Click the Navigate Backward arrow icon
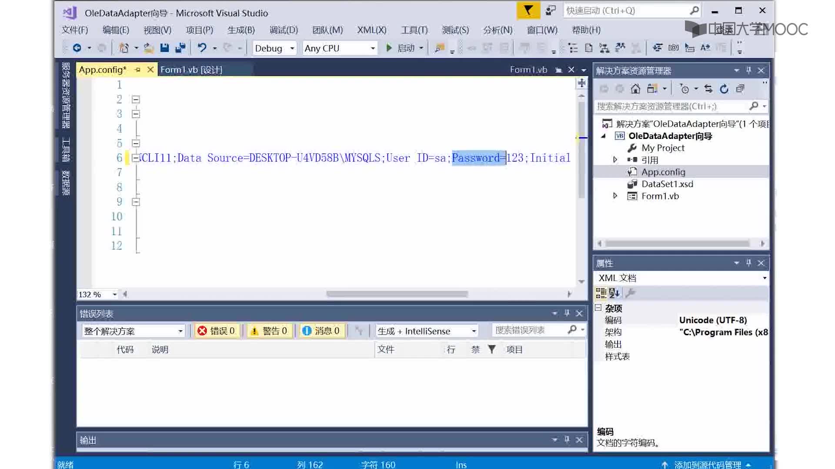This screenshot has height=469, width=835. point(77,48)
